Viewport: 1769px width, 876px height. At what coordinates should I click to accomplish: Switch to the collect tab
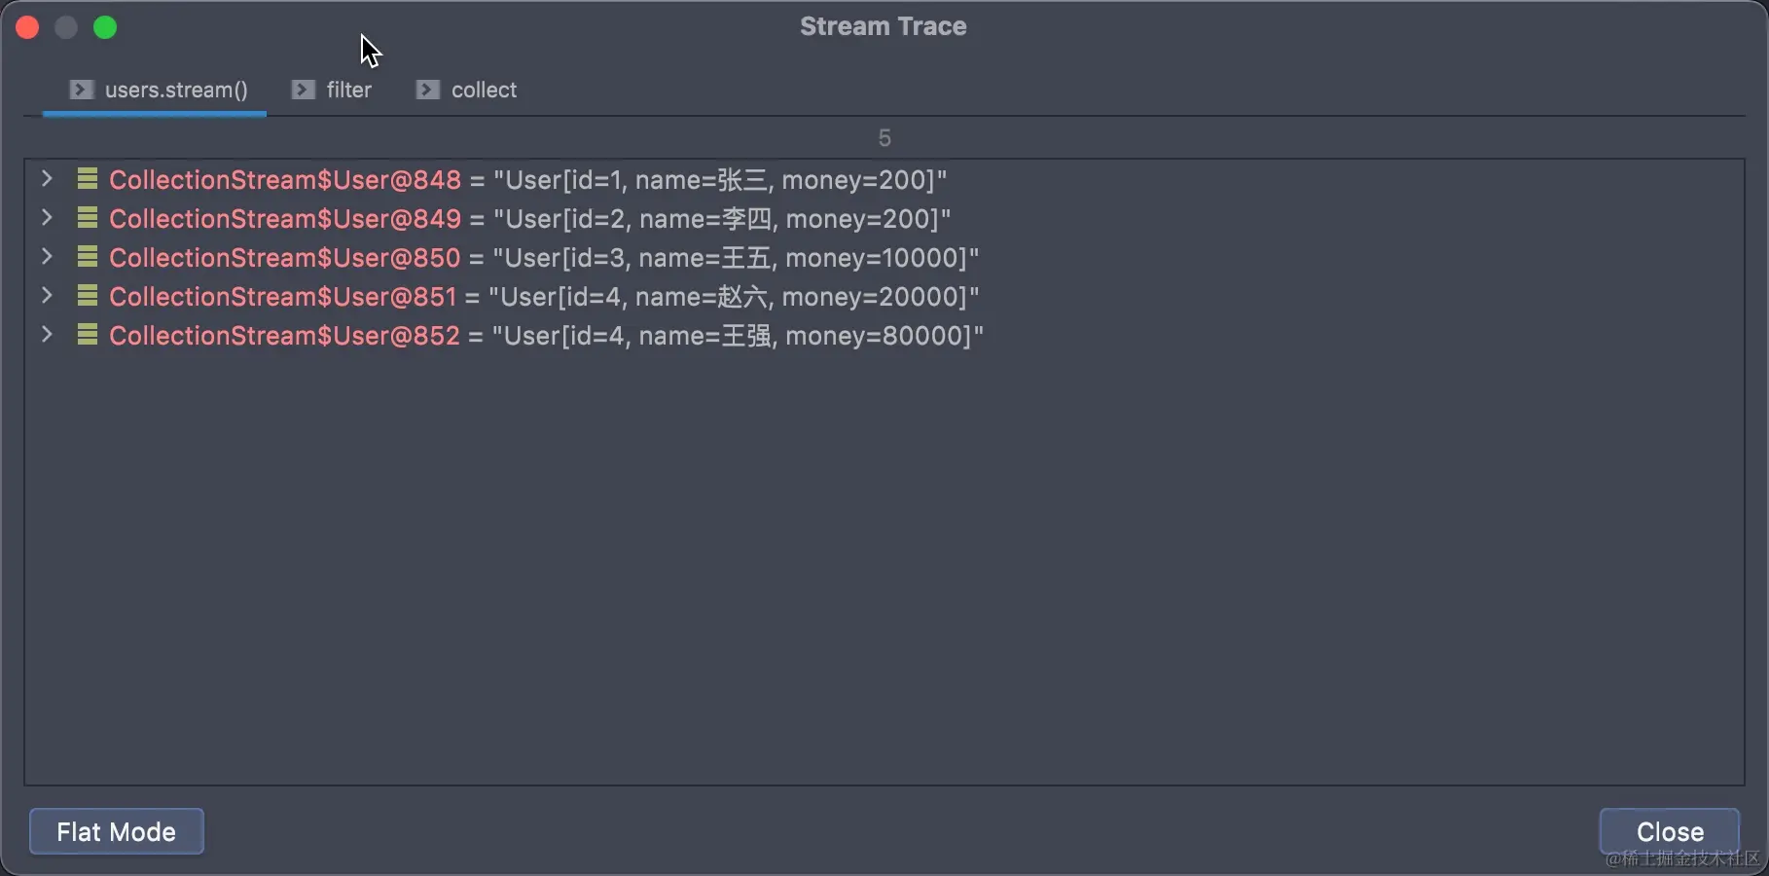point(483,90)
